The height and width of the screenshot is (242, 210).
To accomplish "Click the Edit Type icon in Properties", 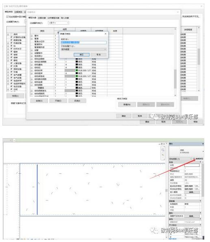I will pyautogui.click(x=194, y=159).
